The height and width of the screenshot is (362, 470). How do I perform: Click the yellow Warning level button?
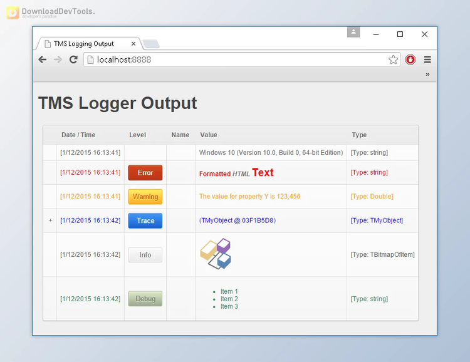coord(145,197)
